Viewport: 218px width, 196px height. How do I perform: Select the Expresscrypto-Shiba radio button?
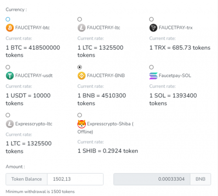pyautogui.click(x=80, y=115)
